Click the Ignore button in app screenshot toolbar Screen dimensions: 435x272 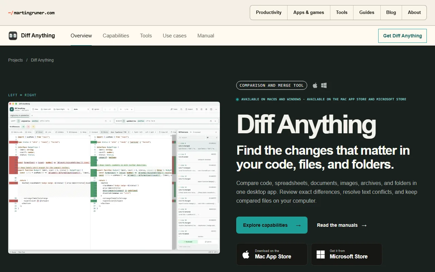(95, 109)
